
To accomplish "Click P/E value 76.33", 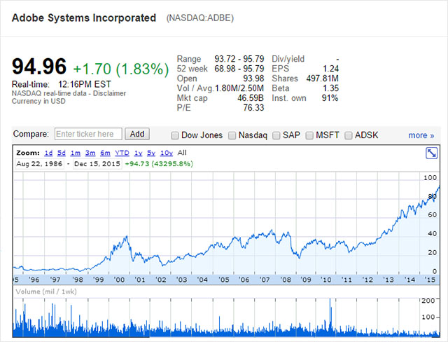I will [x=253, y=108].
